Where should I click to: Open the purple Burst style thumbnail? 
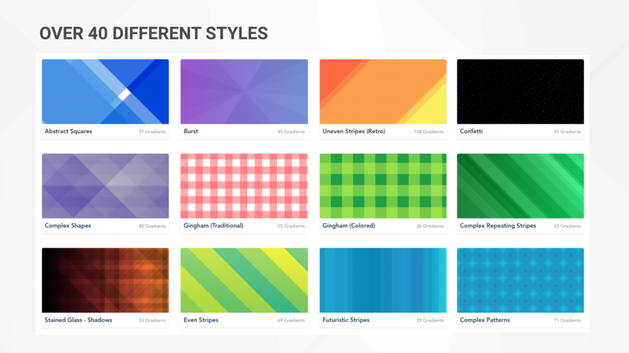244,92
